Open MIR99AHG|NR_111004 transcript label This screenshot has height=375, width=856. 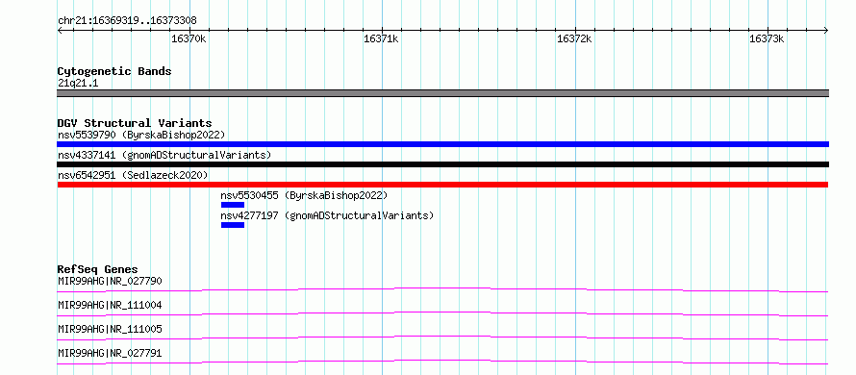tap(110, 305)
